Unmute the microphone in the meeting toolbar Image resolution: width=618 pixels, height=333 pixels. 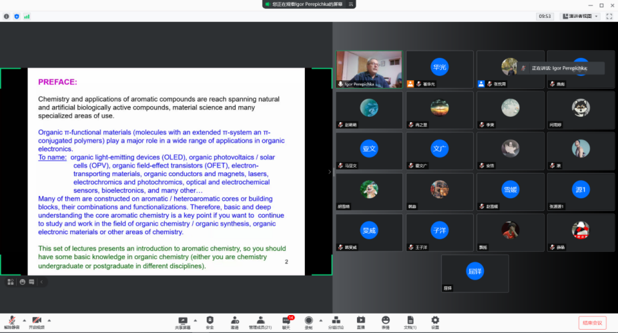point(11,321)
